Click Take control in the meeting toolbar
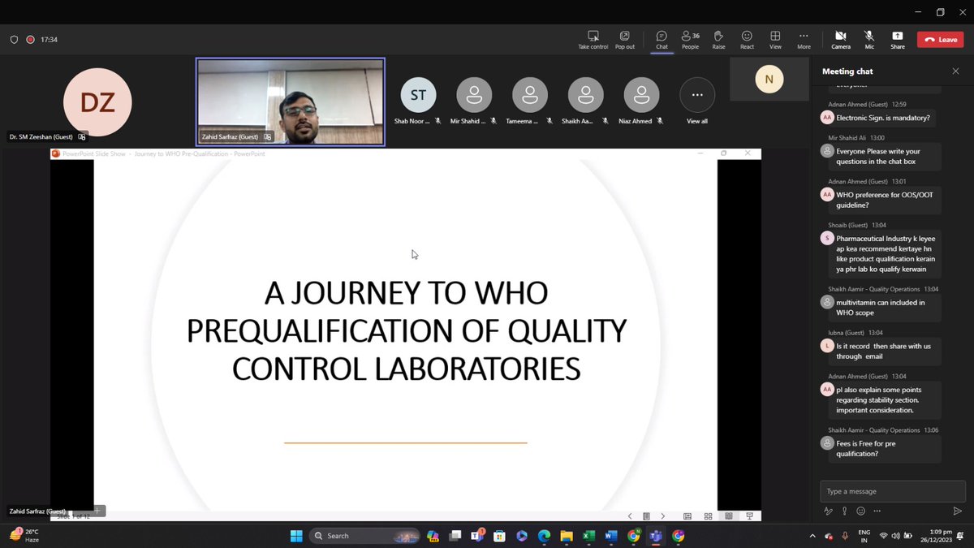The width and height of the screenshot is (974, 548). [x=593, y=40]
